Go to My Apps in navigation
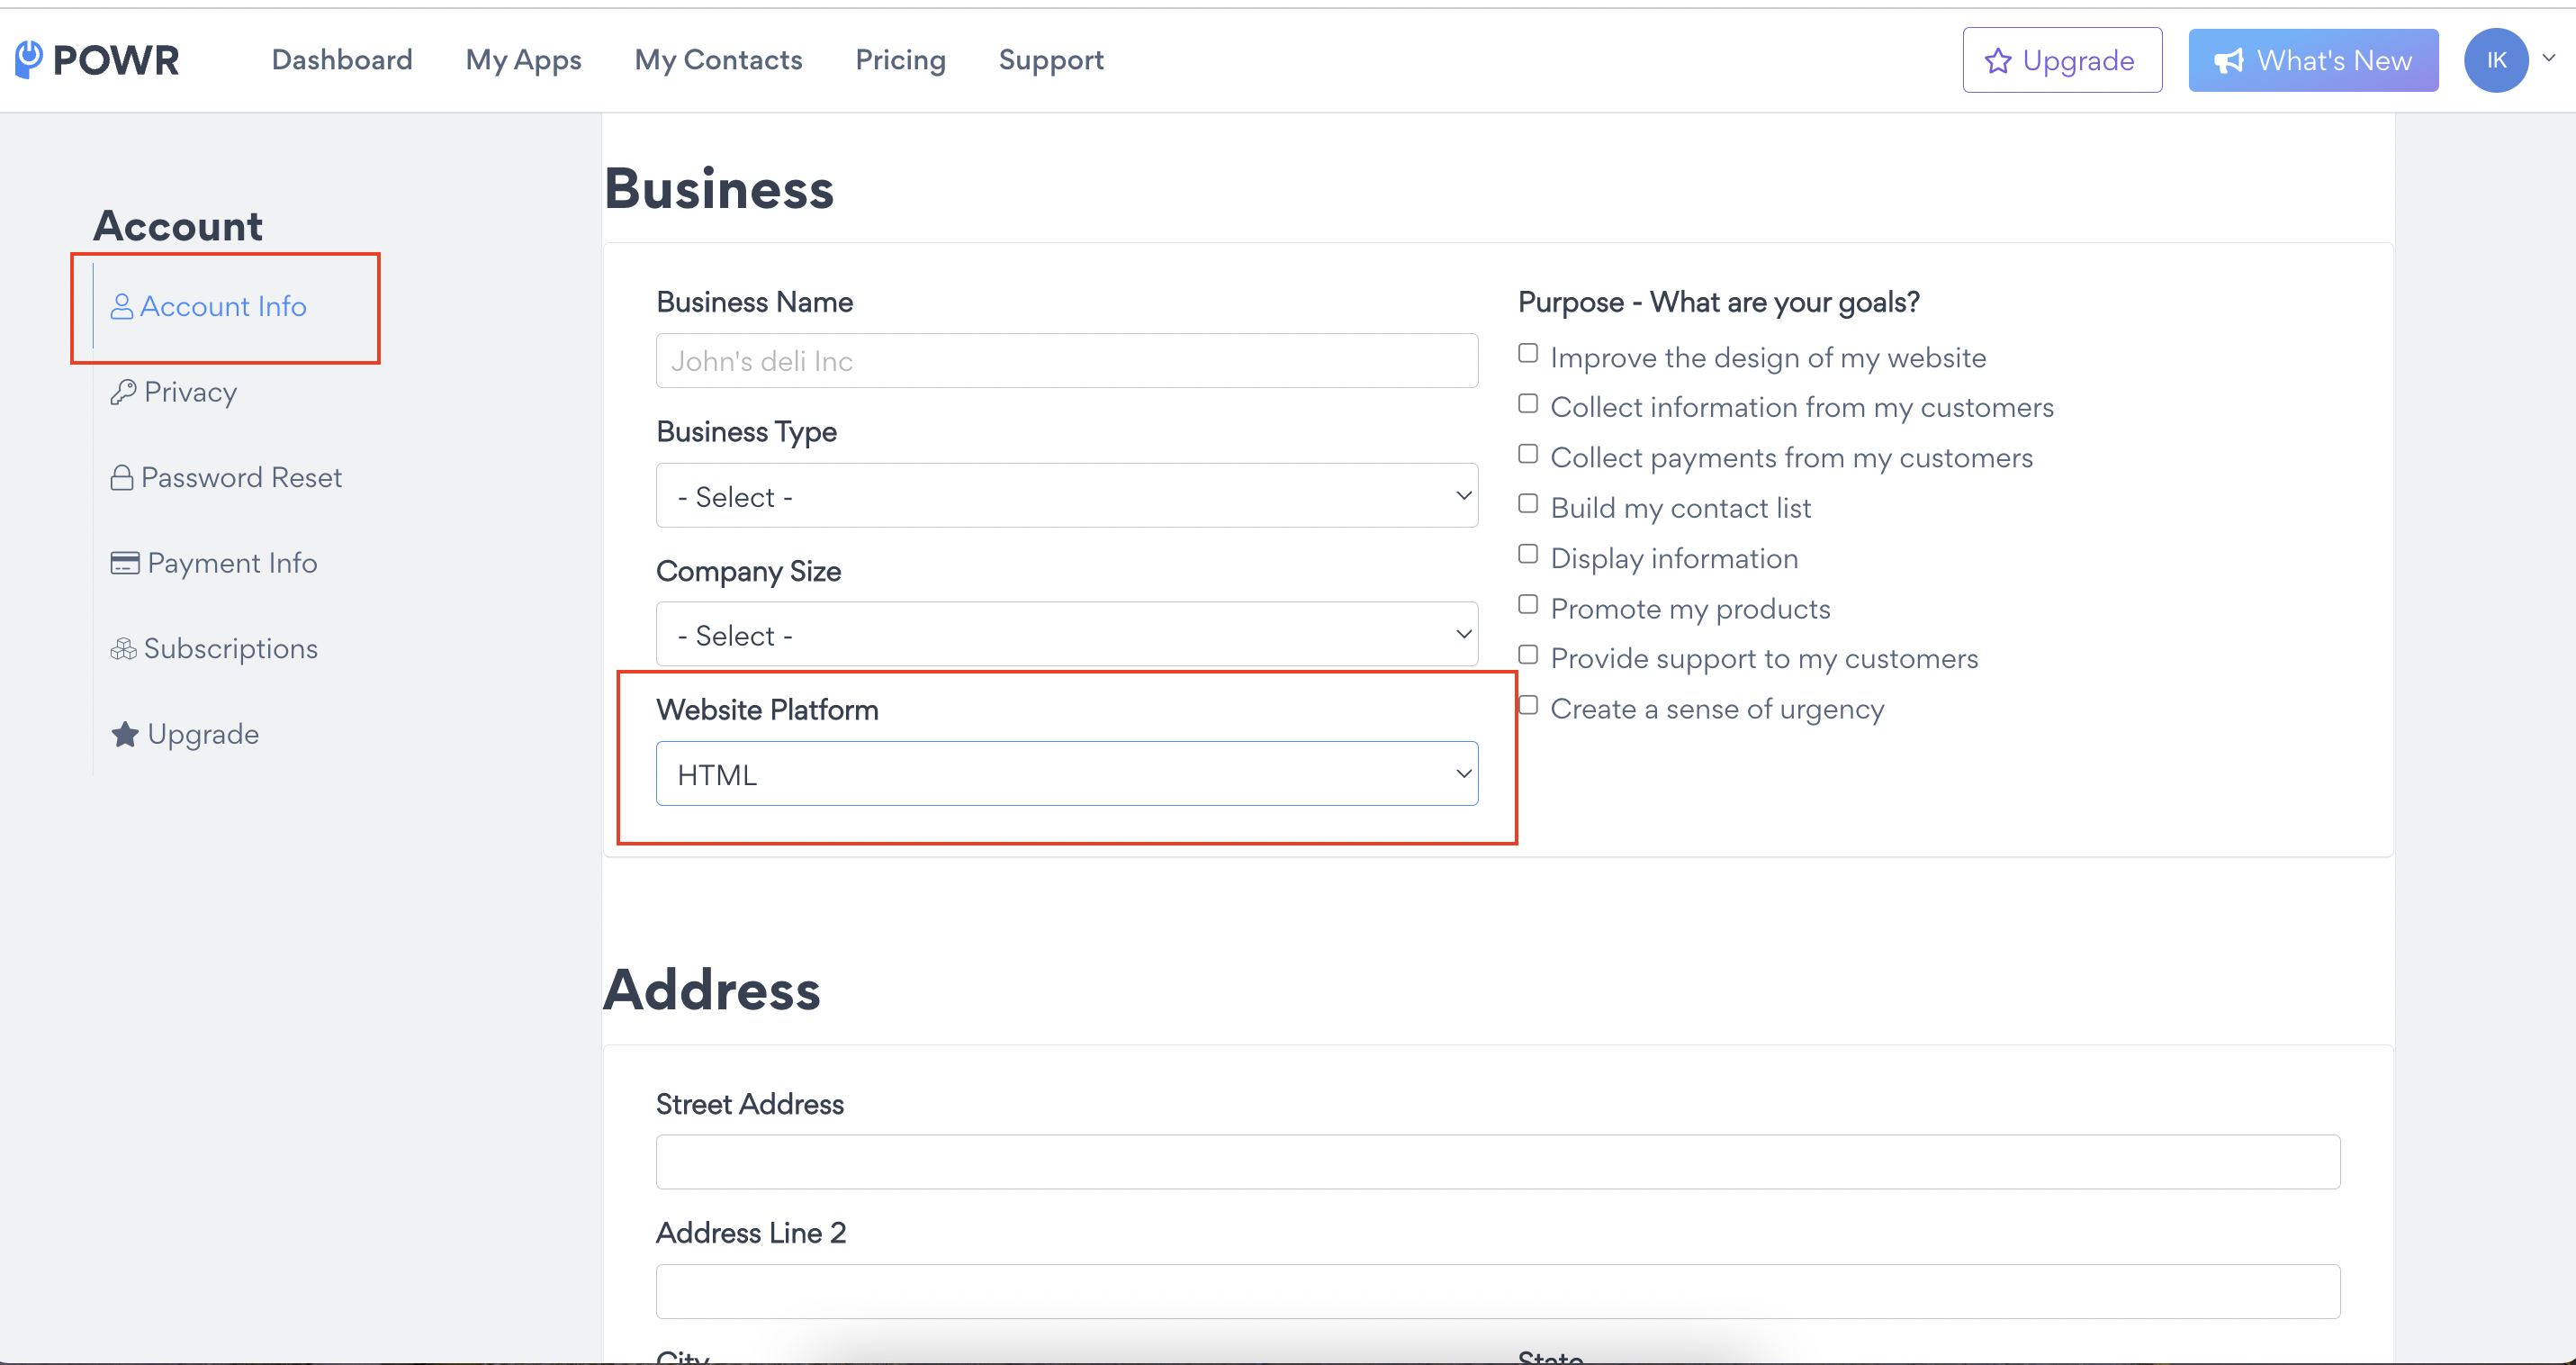This screenshot has width=2576, height=1365. tap(523, 60)
